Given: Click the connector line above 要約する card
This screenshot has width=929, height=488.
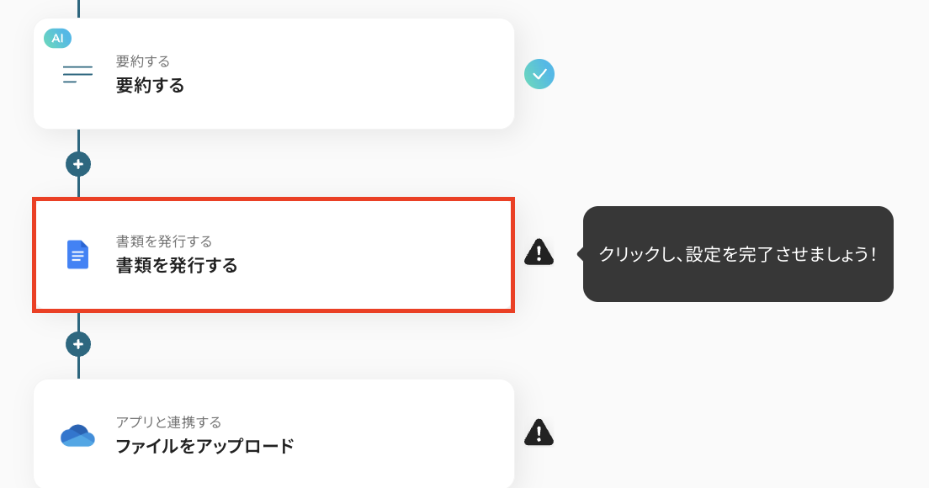Looking at the screenshot, I should tap(78, 8).
